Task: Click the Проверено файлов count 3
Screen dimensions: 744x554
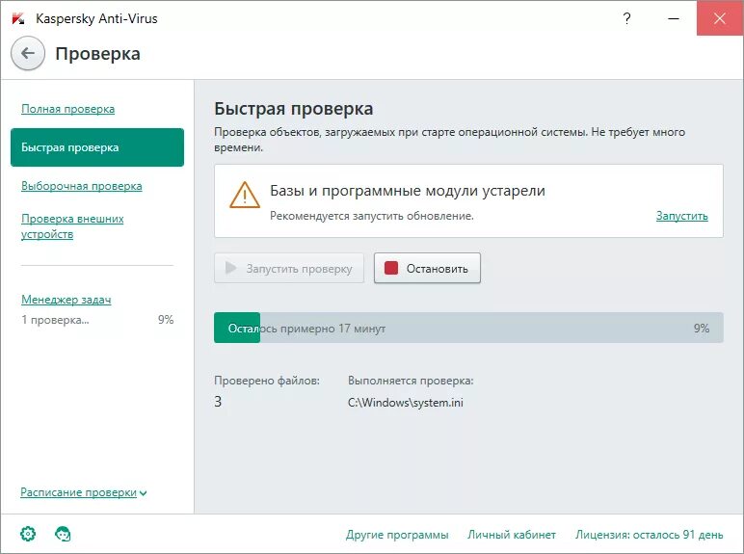Action: pyautogui.click(x=218, y=401)
